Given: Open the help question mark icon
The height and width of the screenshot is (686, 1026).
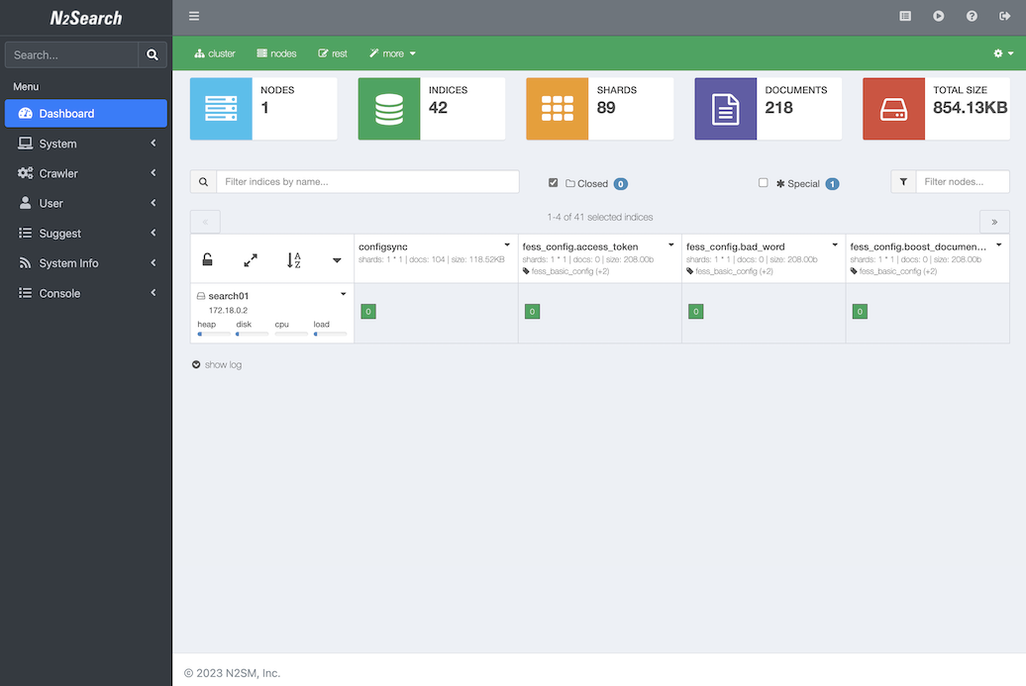Looking at the screenshot, I should pyautogui.click(x=972, y=17).
